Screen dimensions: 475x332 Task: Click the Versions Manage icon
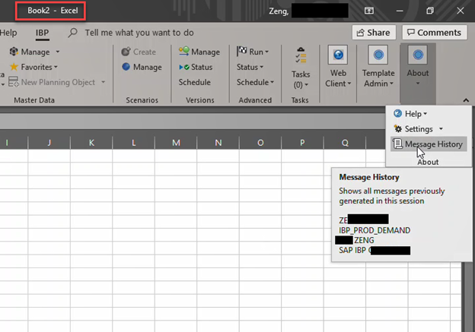tap(184, 52)
